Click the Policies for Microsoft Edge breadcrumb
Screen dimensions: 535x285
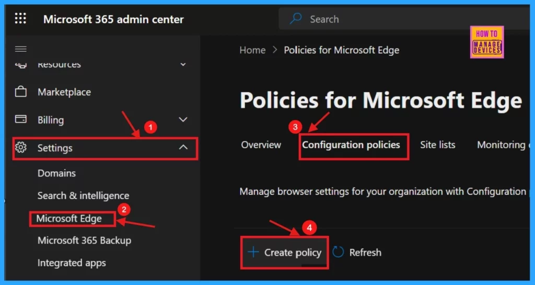[342, 50]
